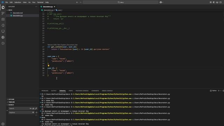Switch to the PORTS panel tab
The height and width of the screenshot is (126, 224).
pos(71,91)
